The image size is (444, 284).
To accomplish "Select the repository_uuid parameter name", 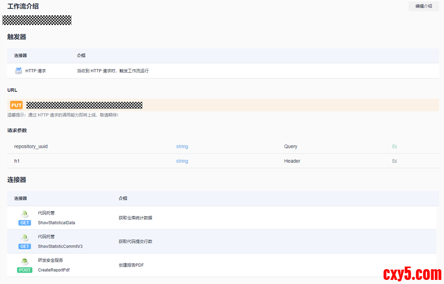I will point(31,147).
